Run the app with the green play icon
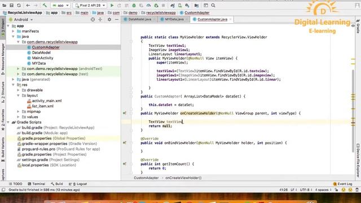 (x=112, y=5)
